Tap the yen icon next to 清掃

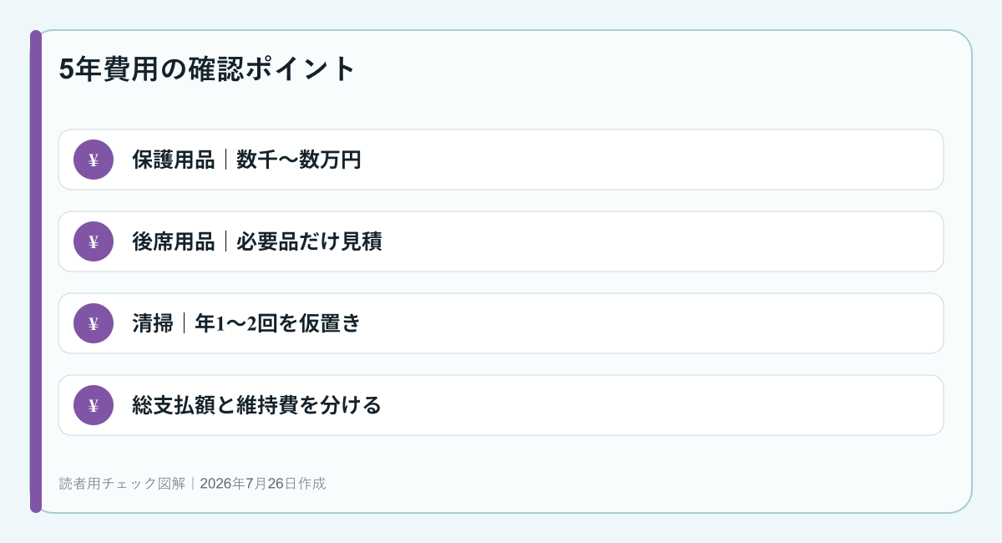click(x=94, y=323)
